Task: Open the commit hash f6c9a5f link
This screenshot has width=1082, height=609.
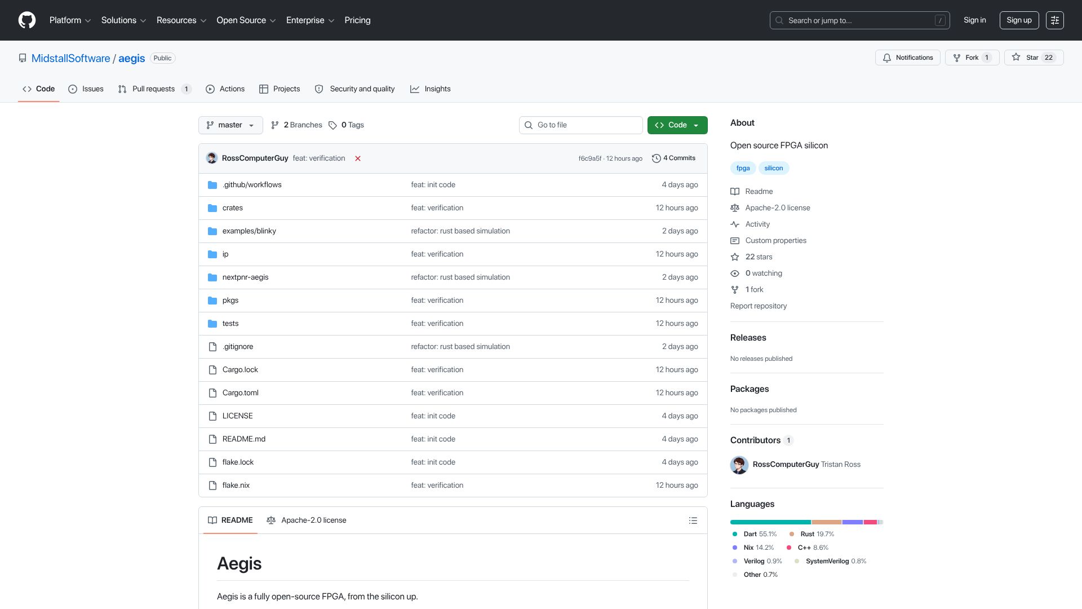Action: 589,158
